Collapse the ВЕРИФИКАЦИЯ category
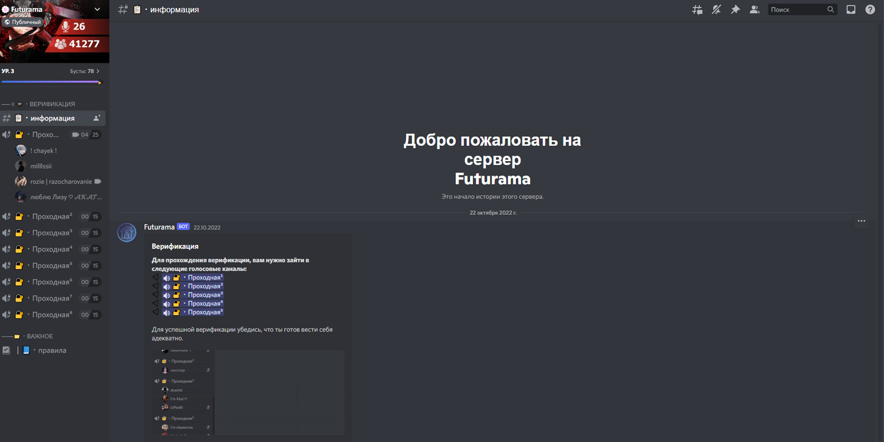Screen dimensions: 884x442 click(52, 104)
